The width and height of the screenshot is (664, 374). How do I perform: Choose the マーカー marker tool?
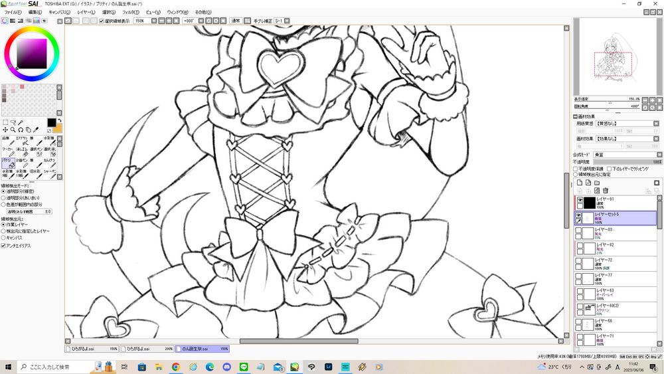(8, 152)
